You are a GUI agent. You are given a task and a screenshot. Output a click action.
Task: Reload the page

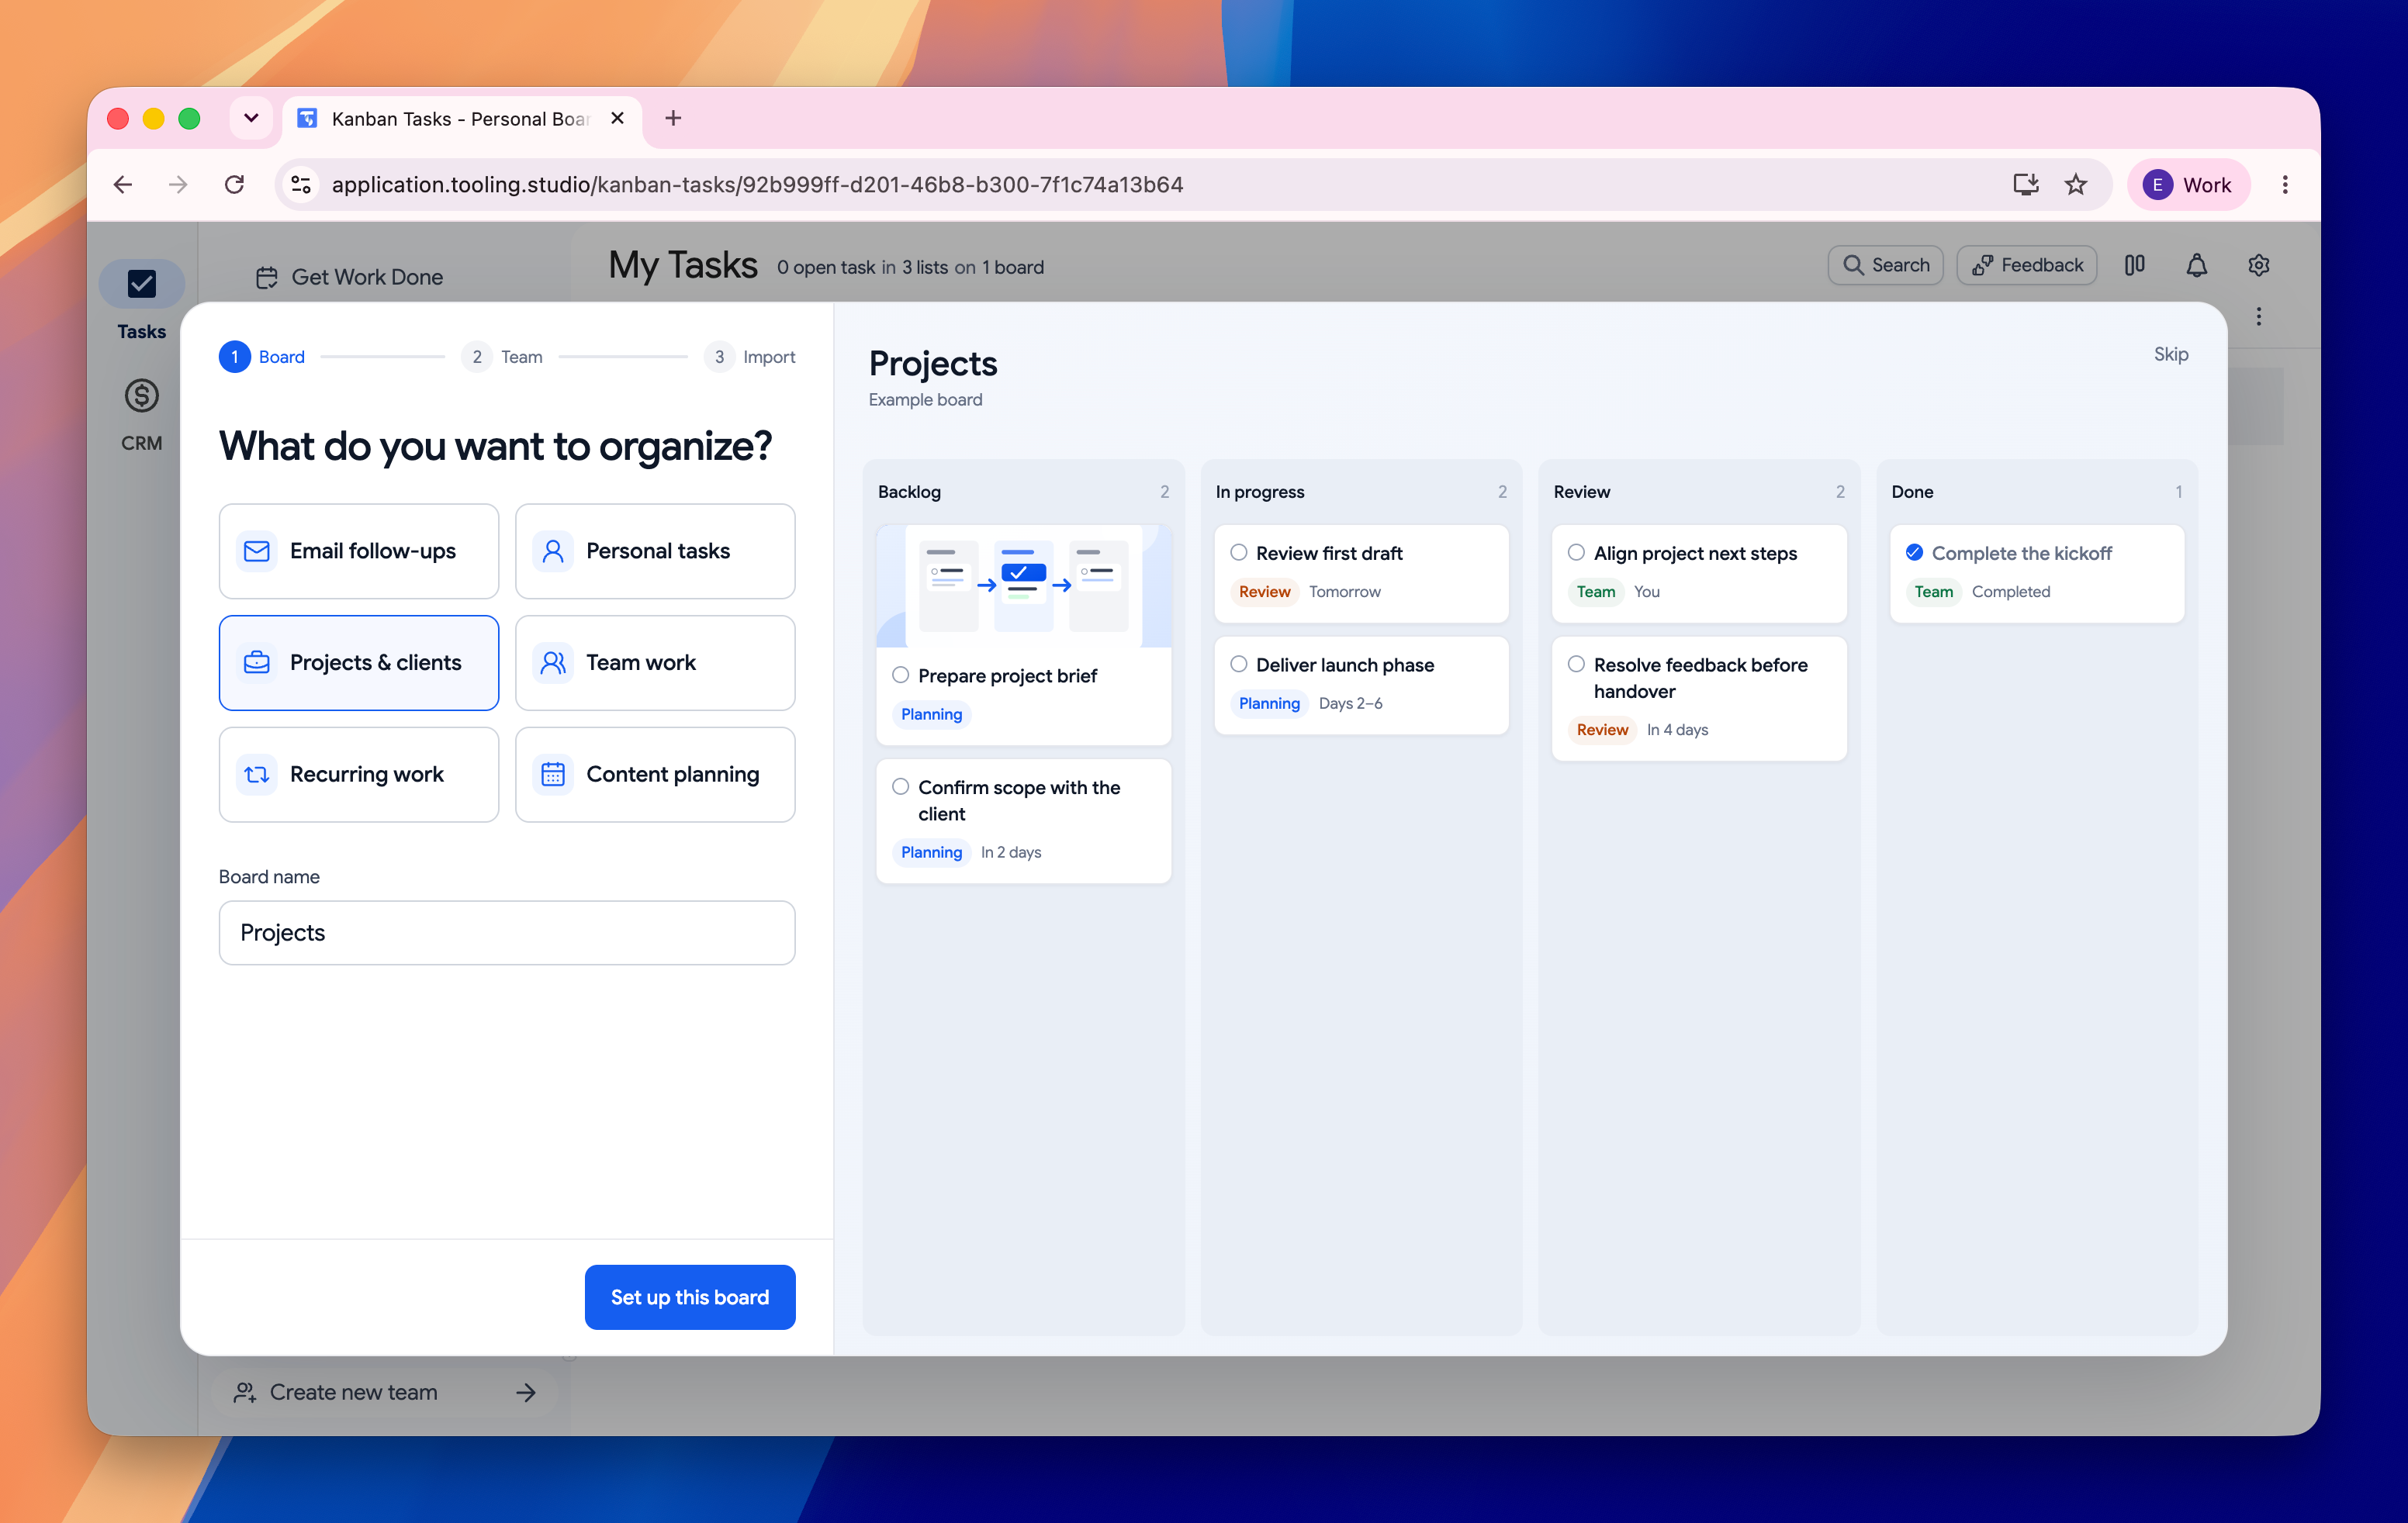[234, 184]
